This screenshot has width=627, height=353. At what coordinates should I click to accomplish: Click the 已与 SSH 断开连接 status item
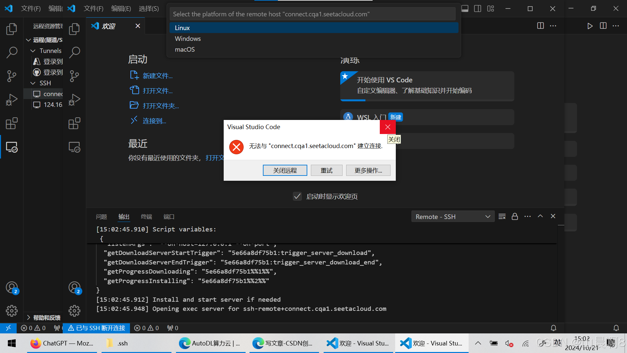point(96,328)
